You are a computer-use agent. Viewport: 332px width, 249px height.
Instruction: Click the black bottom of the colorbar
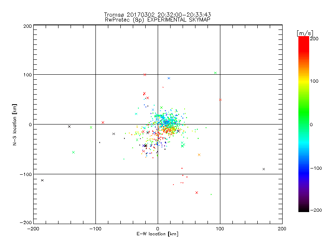pyautogui.click(x=304, y=209)
